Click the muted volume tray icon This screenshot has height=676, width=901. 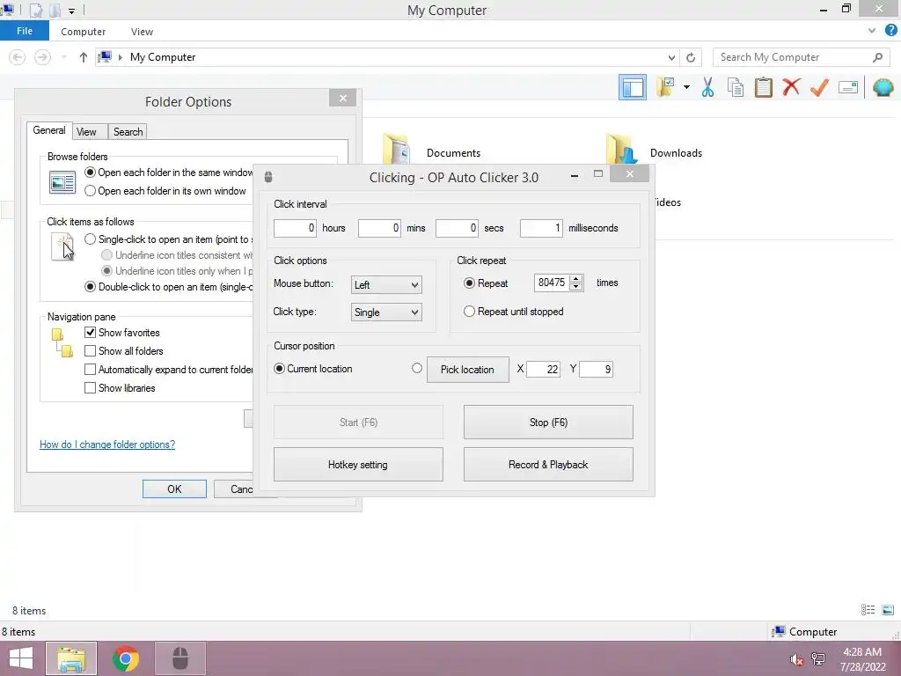click(x=796, y=659)
